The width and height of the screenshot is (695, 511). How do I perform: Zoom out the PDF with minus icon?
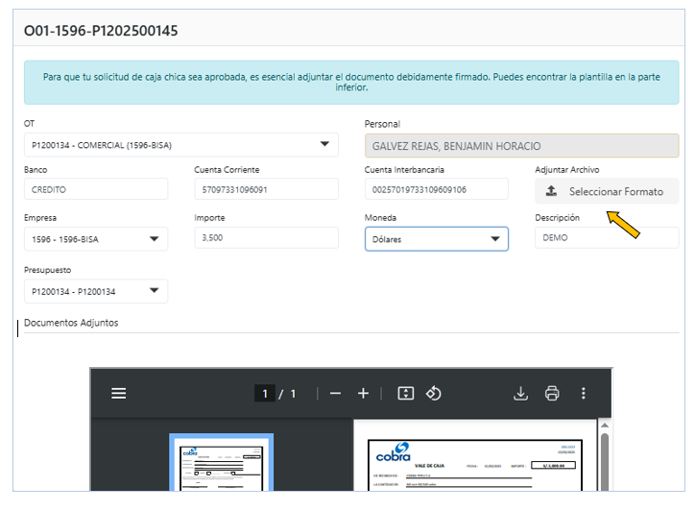coord(336,394)
